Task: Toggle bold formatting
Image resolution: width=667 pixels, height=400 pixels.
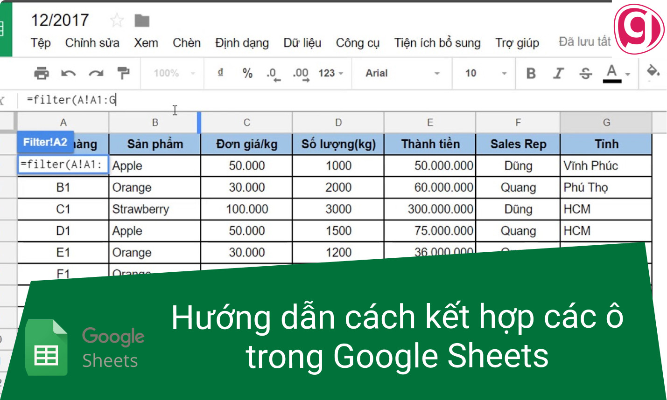Action: click(x=531, y=73)
